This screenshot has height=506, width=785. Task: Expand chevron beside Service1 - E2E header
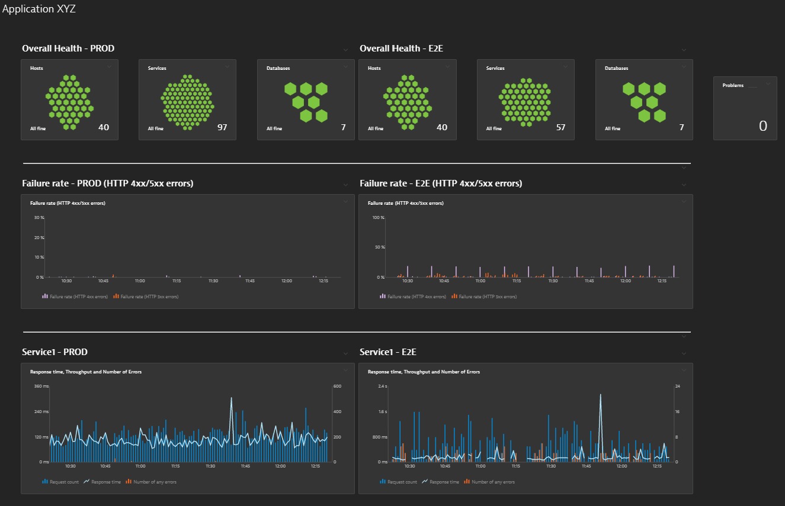click(684, 354)
